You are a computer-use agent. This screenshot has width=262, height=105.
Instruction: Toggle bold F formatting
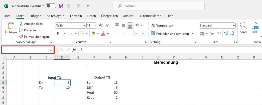coord(58,33)
